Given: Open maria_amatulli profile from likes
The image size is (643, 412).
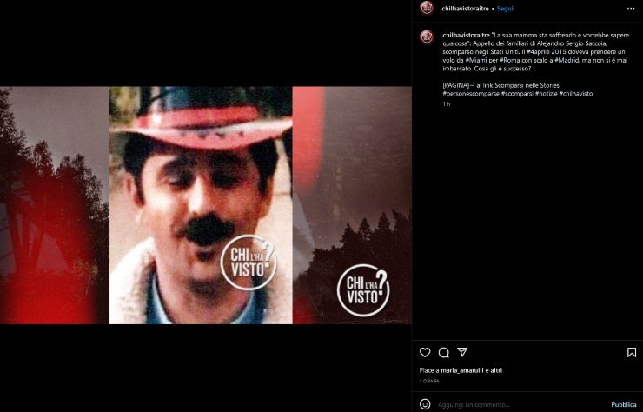Looking at the screenshot, I should point(462,370).
